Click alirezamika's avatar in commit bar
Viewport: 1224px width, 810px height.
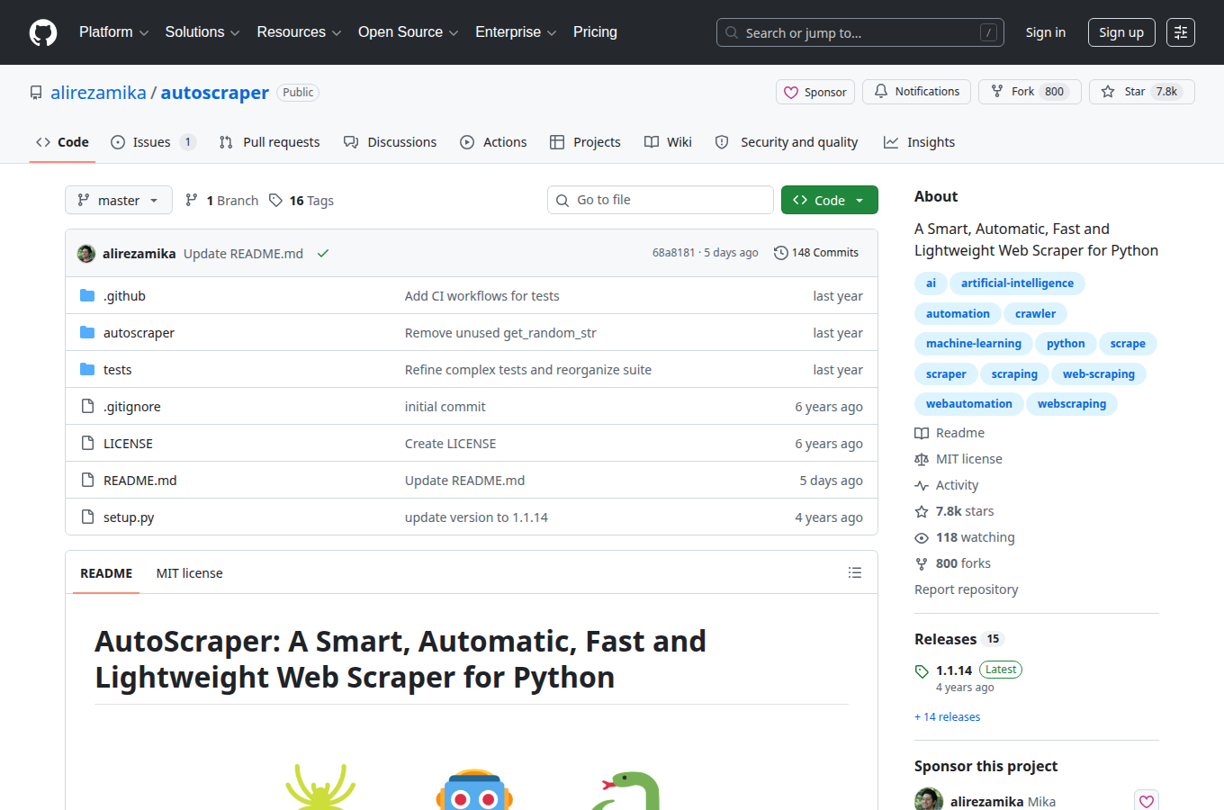(x=86, y=254)
